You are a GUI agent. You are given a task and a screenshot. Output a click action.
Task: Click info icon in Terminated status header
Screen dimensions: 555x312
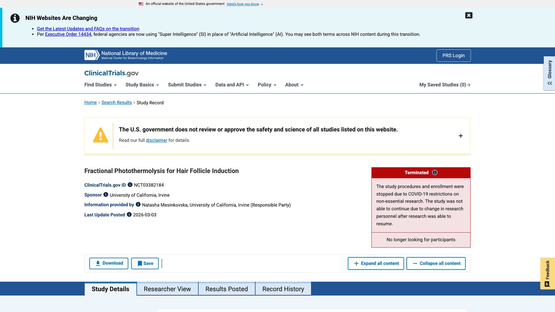435,172
